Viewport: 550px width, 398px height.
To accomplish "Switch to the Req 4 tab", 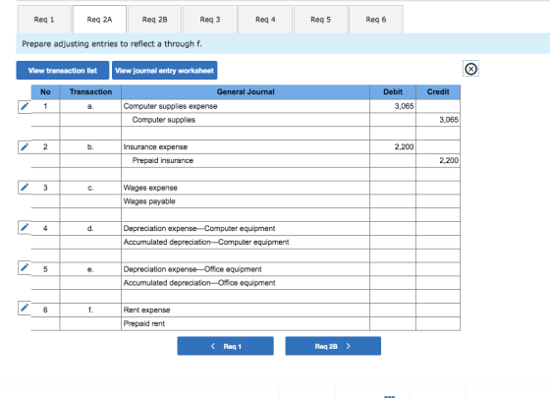I will [x=265, y=20].
